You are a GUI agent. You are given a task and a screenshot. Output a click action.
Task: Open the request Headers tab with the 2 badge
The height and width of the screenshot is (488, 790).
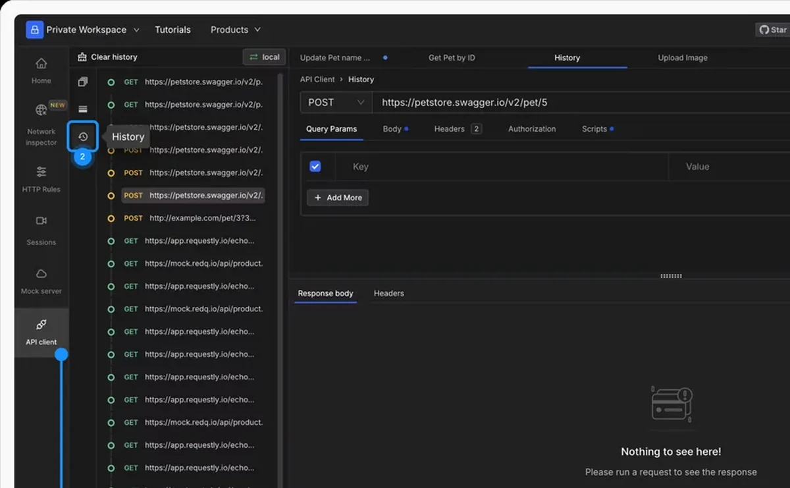click(458, 129)
